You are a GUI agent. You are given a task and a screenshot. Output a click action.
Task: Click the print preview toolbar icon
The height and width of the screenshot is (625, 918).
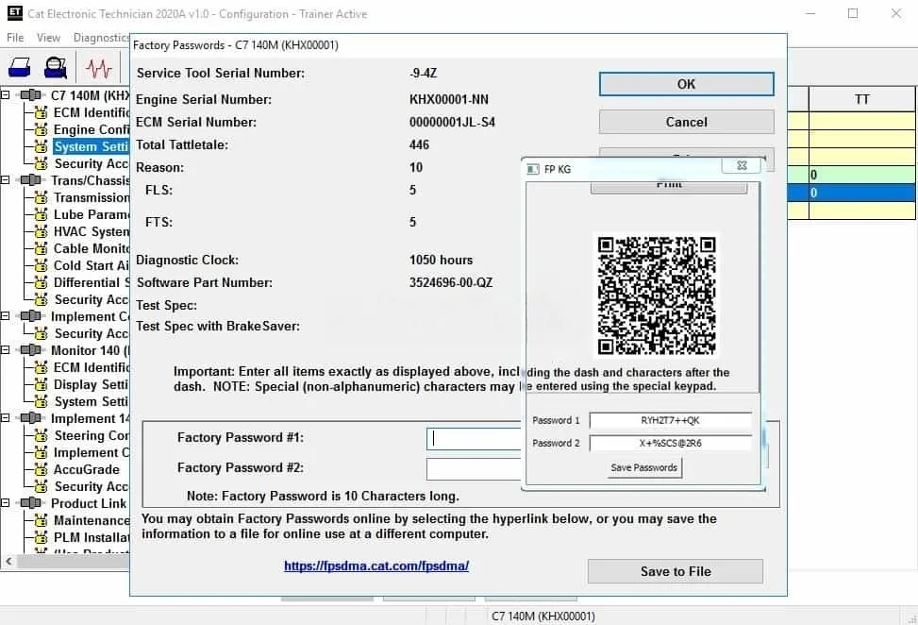[56, 68]
